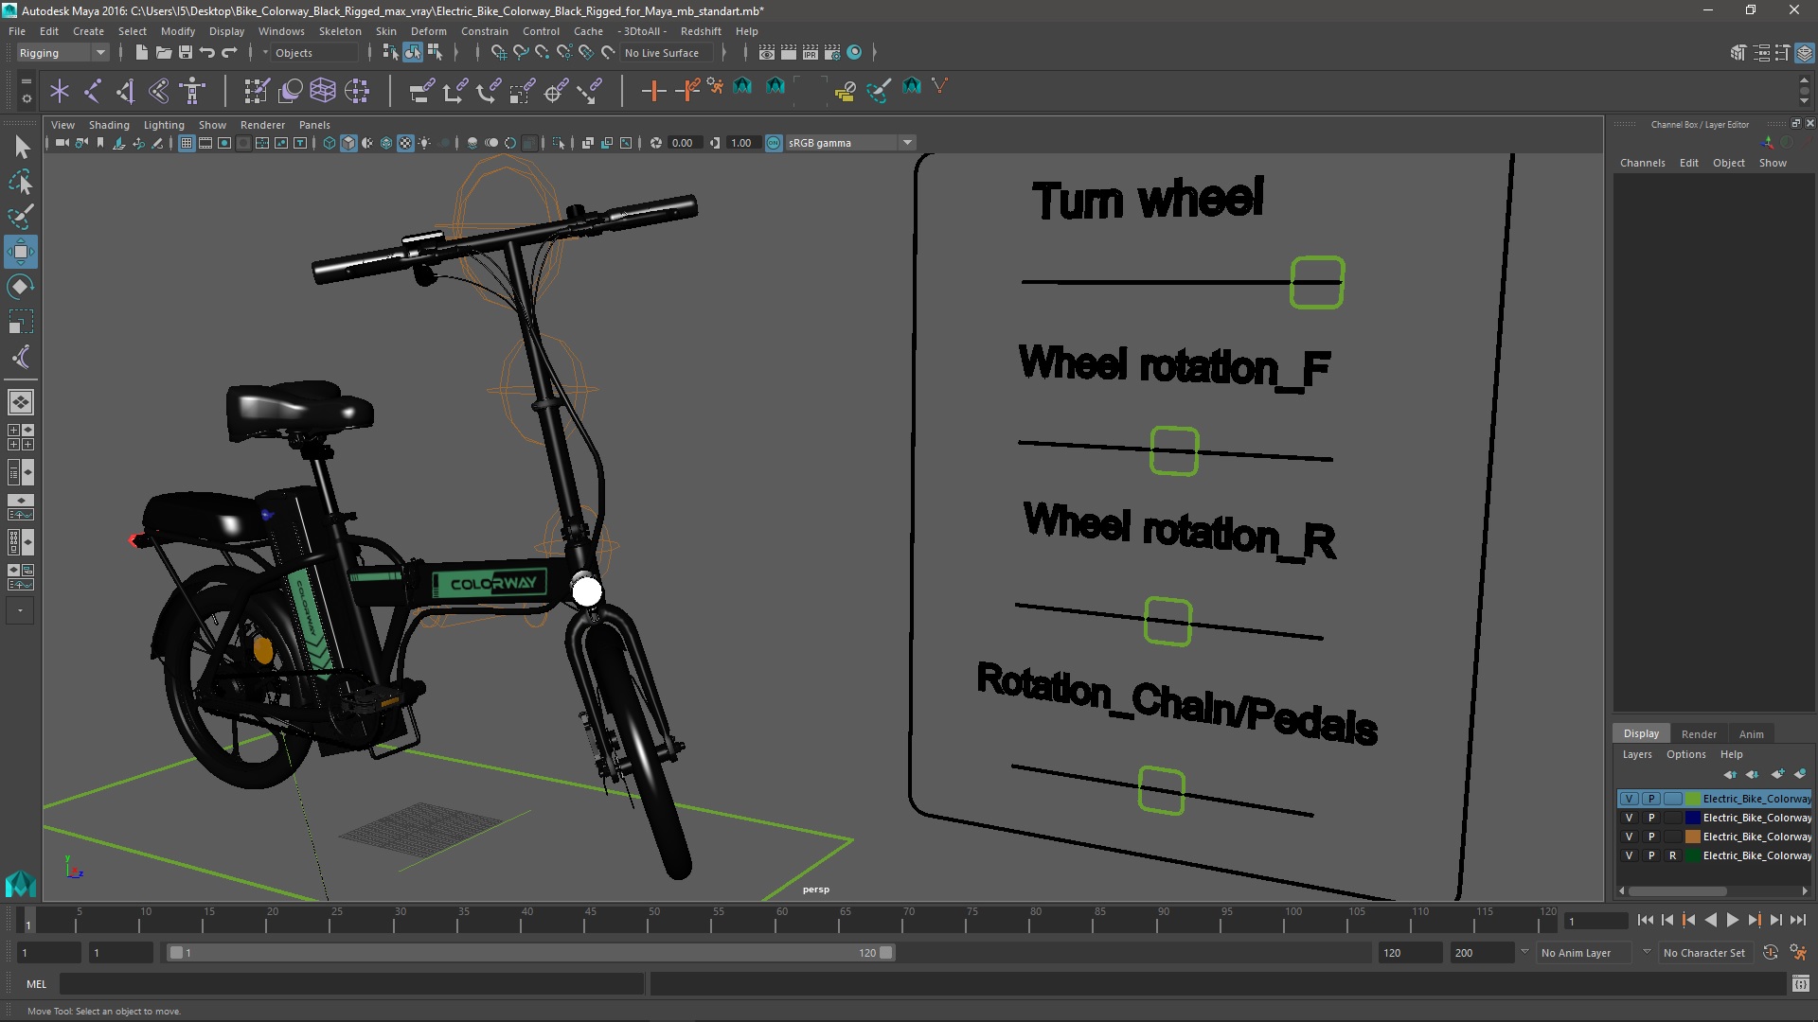Play animation forwards
Screen dimensions: 1818x1022
(x=1733, y=920)
